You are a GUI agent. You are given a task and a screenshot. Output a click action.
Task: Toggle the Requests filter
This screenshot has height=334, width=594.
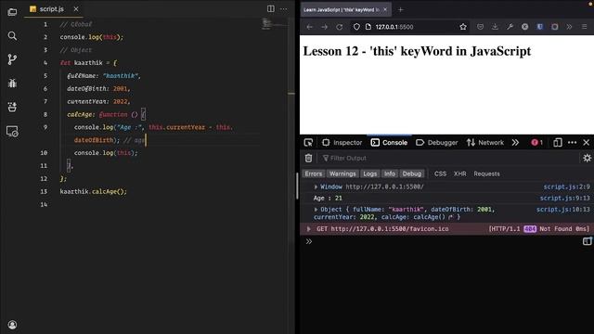[486, 173]
